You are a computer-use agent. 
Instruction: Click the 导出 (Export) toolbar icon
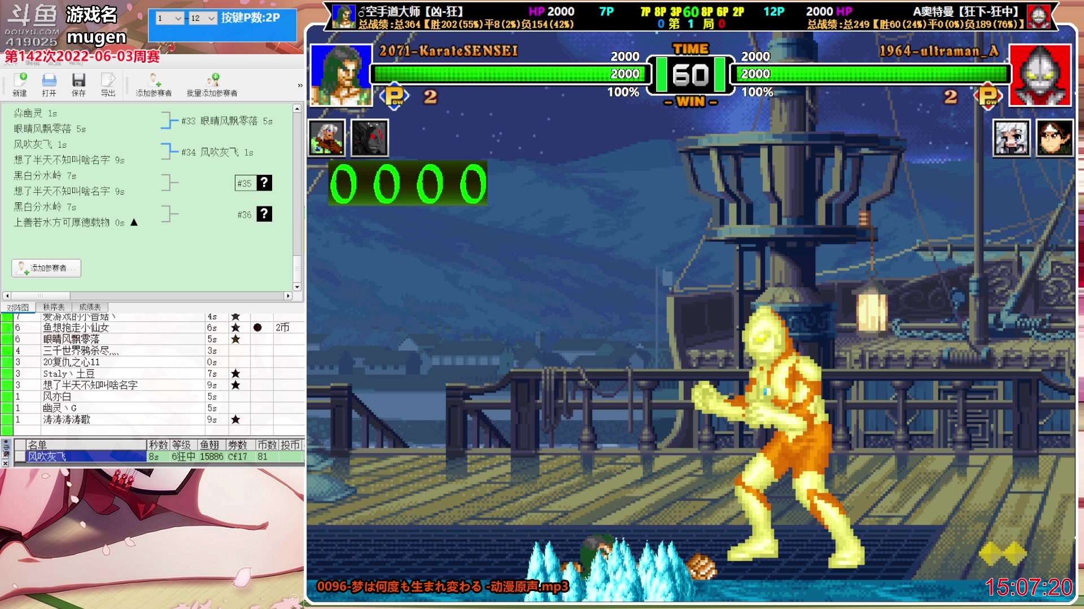108,80
